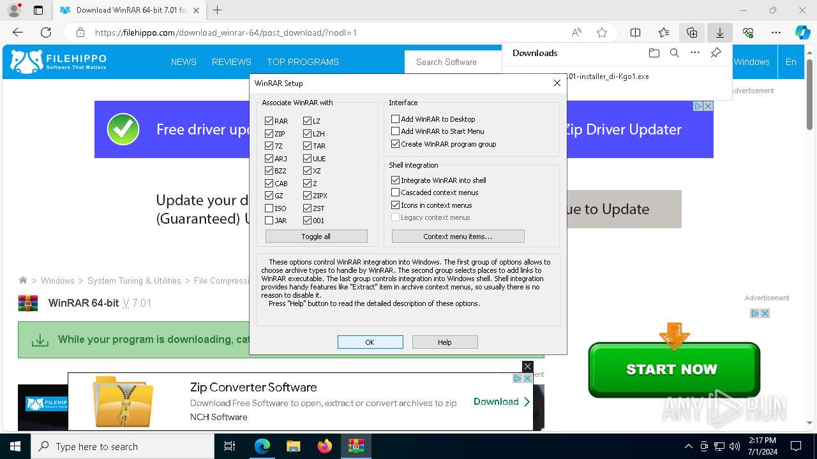Open Edge Settings and more menu

click(x=776, y=33)
